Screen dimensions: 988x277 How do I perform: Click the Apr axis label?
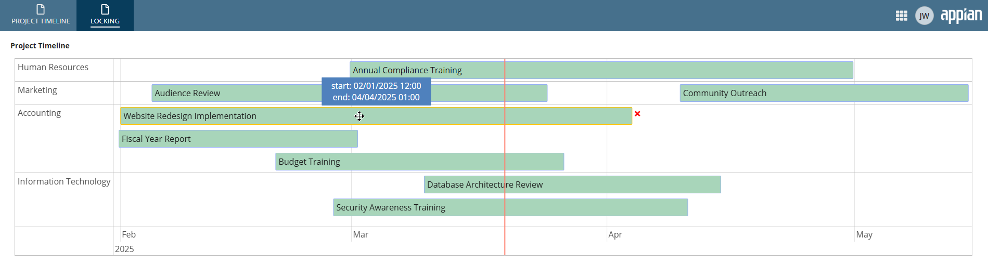[x=615, y=234]
